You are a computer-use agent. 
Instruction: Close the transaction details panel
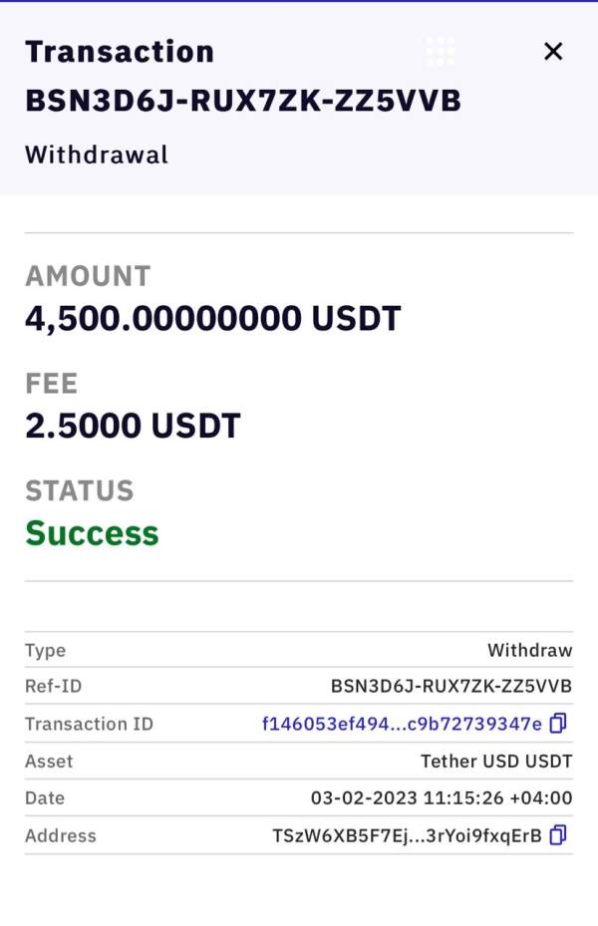[553, 52]
